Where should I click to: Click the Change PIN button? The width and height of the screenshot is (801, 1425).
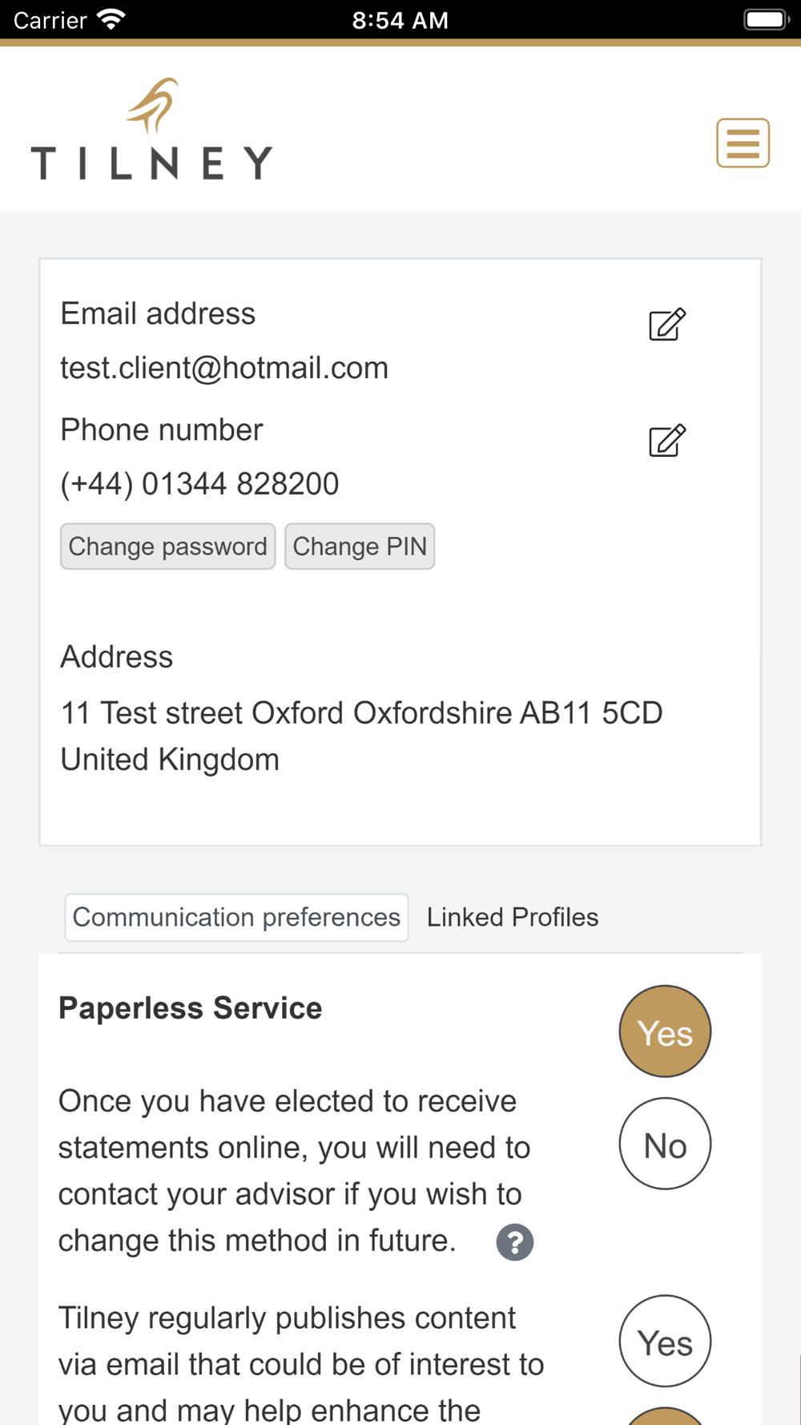[360, 547]
